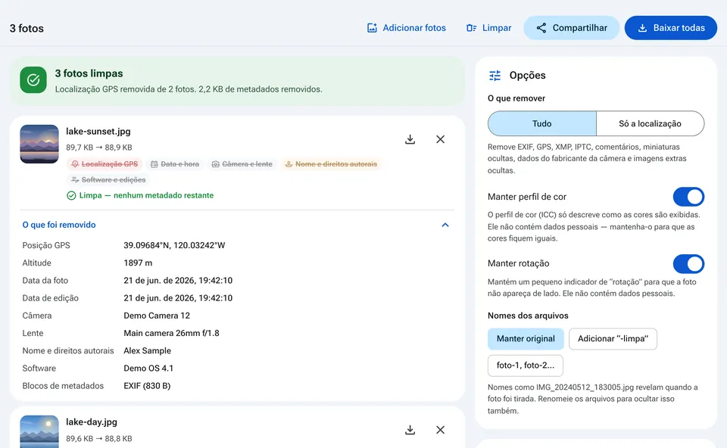Remove lake-day.jpg from the list
This screenshot has width=727, height=448.
441,430
